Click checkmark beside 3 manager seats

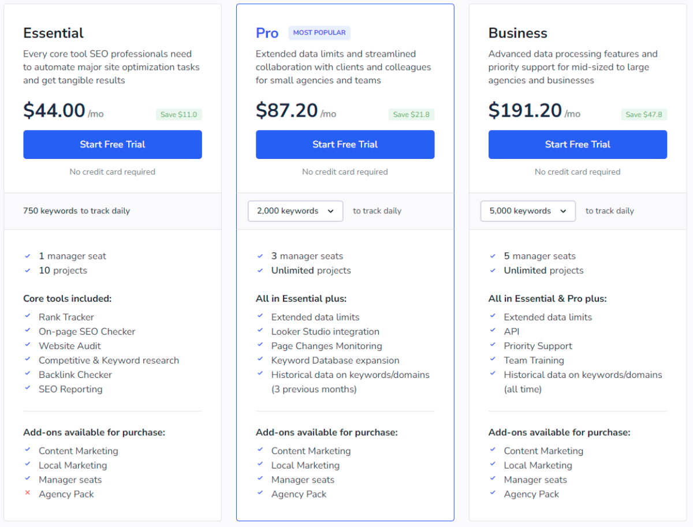[260, 255]
